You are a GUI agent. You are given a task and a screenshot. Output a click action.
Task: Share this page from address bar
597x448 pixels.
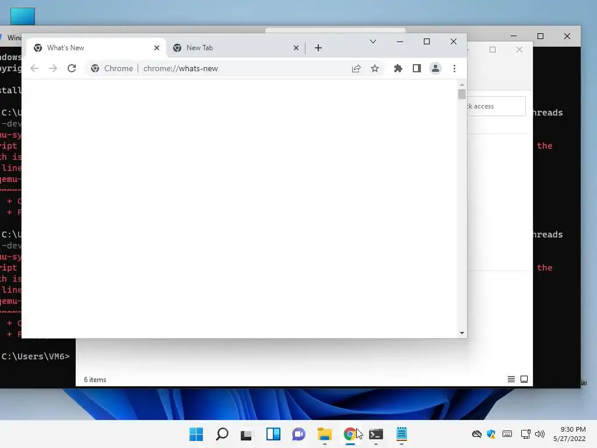pos(356,69)
